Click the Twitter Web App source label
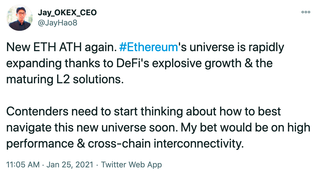The image size is (319, 173). tap(131, 165)
